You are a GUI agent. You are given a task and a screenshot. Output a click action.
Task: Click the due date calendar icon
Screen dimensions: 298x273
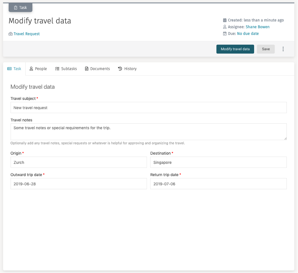(225, 33)
